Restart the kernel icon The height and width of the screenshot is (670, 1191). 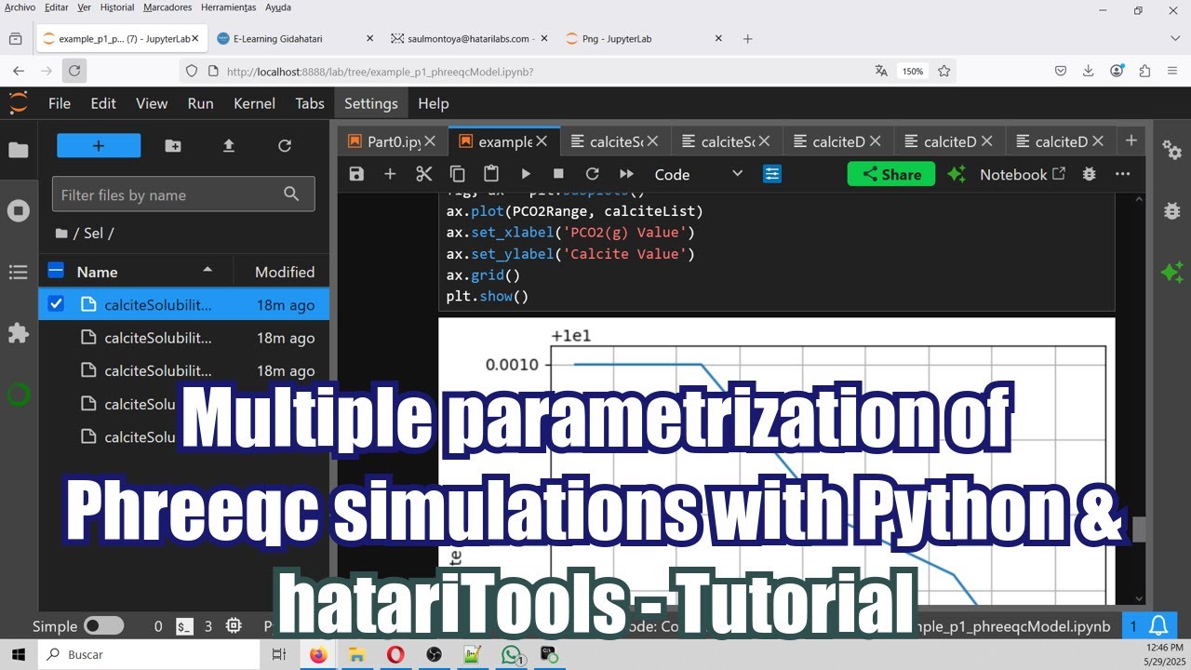point(592,174)
